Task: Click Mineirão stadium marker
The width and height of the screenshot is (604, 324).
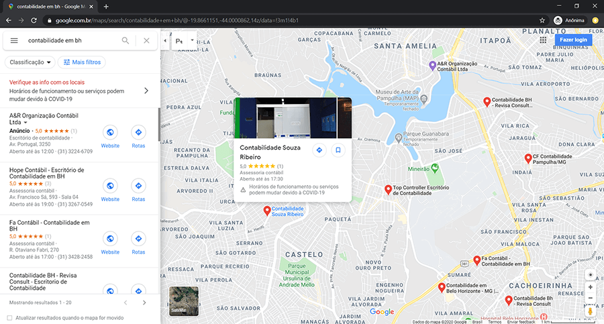Action: (435, 168)
